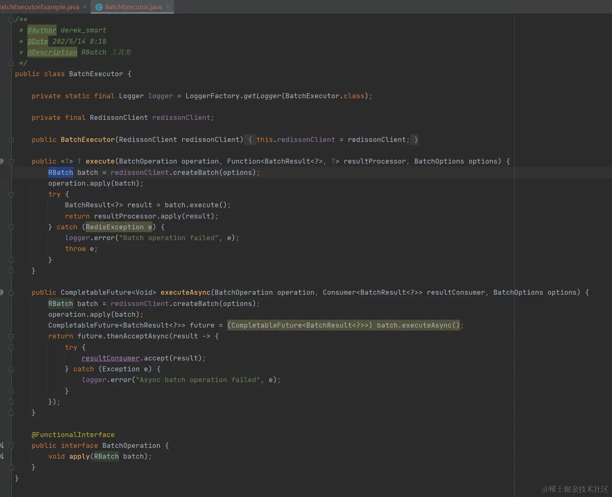Click 'resultProcessor' parameter in the execute signature
Screen dimensions: 612x497
click(x=374, y=162)
